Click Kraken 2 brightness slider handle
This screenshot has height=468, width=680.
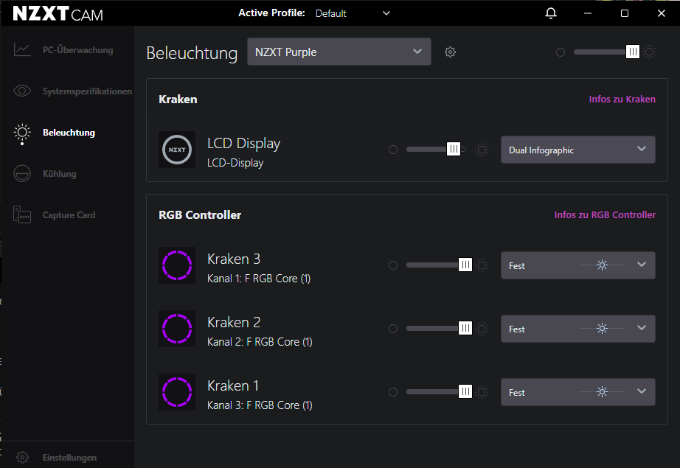(465, 328)
